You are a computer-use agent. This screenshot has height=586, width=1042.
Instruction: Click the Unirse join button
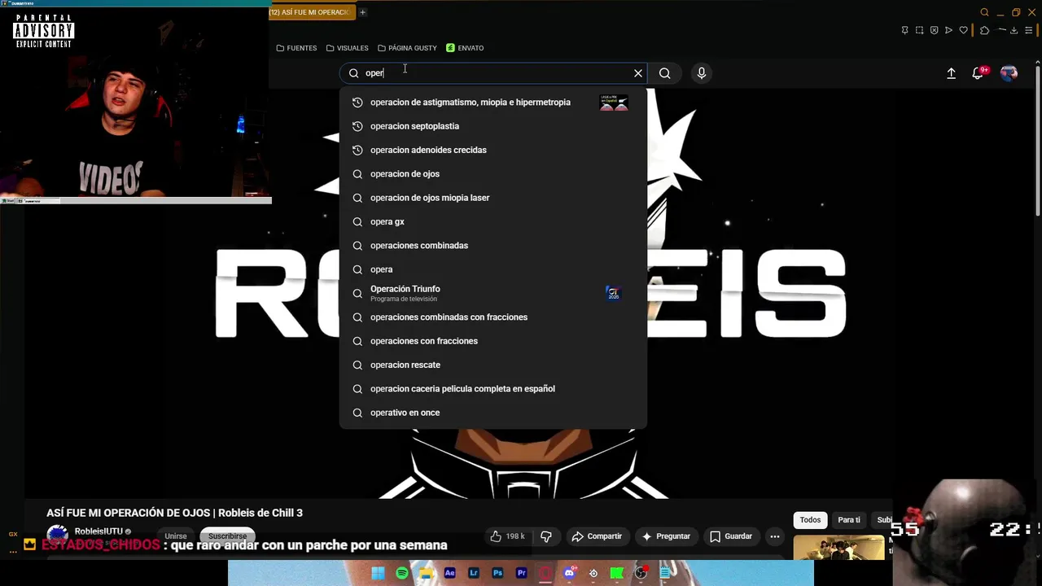tap(176, 536)
